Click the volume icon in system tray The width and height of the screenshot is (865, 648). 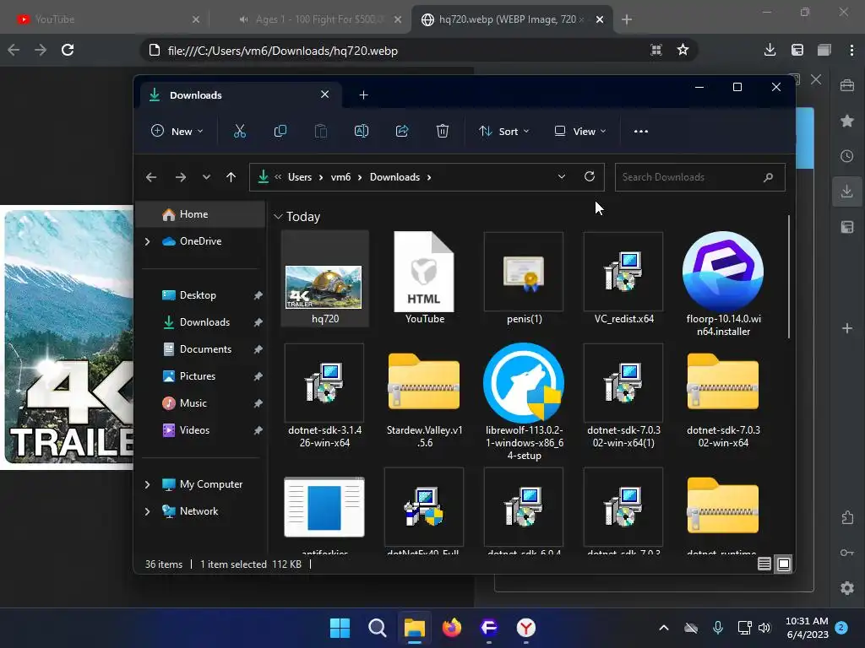pos(764,628)
